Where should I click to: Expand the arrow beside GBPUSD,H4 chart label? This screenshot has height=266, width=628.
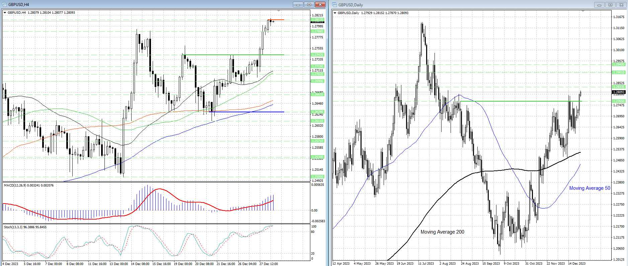[5, 13]
